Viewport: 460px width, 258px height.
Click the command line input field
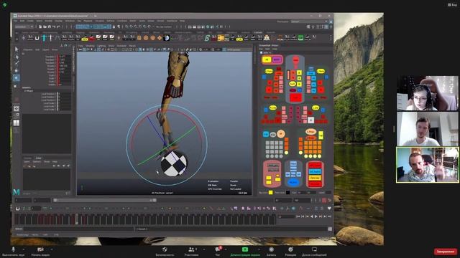click(78, 229)
